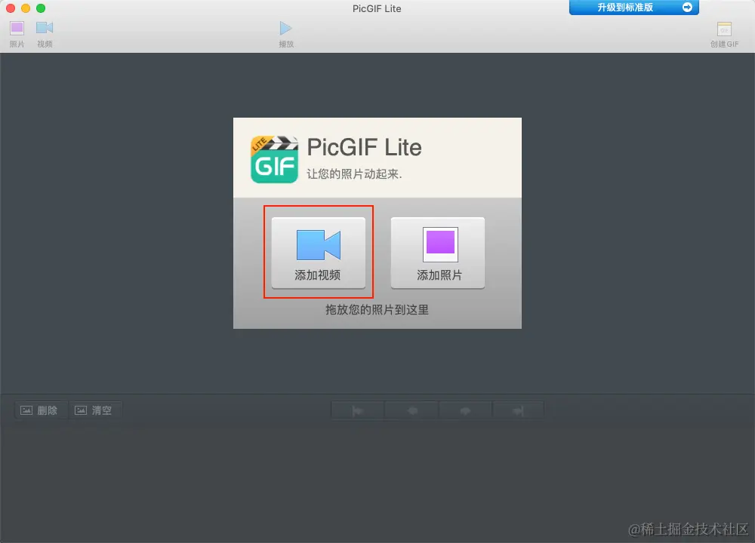Viewport: 755px width, 543px height.
Task: Click the 清空 (Clear) button
Action: [x=95, y=410]
